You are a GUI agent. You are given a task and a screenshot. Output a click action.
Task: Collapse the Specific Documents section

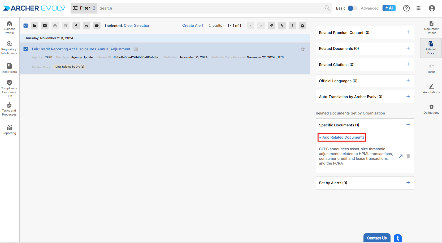408,125
